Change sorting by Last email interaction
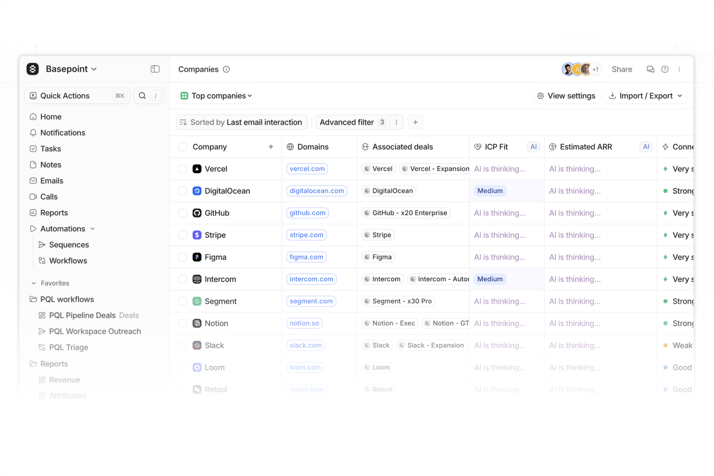The image size is (714, 476). point(242,122)
